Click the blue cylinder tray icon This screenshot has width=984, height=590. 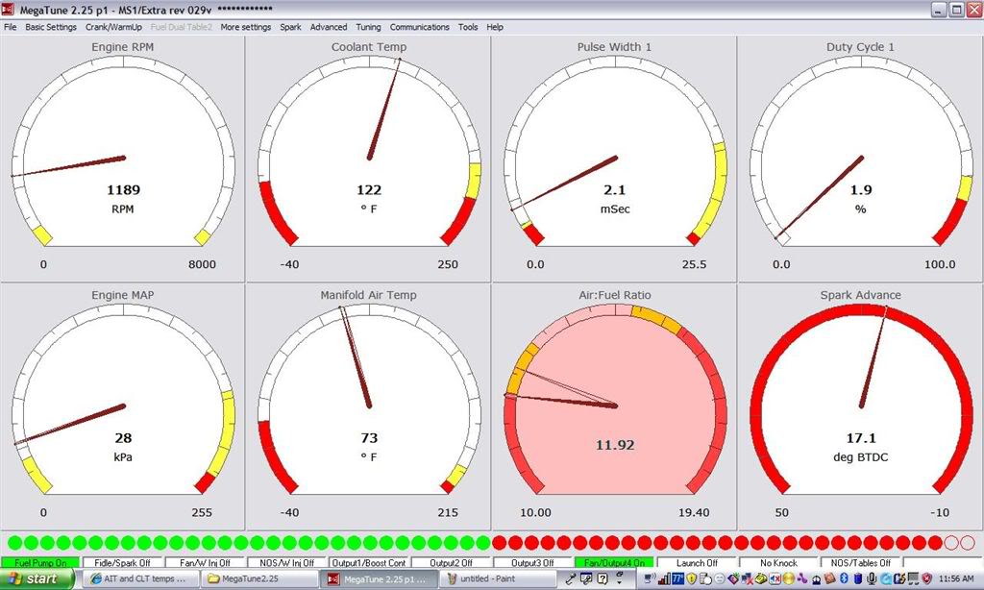coord(858,578)
